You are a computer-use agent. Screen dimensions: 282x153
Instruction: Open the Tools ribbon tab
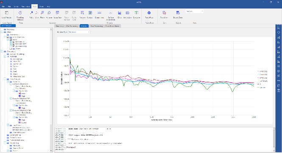click(42, 7)
